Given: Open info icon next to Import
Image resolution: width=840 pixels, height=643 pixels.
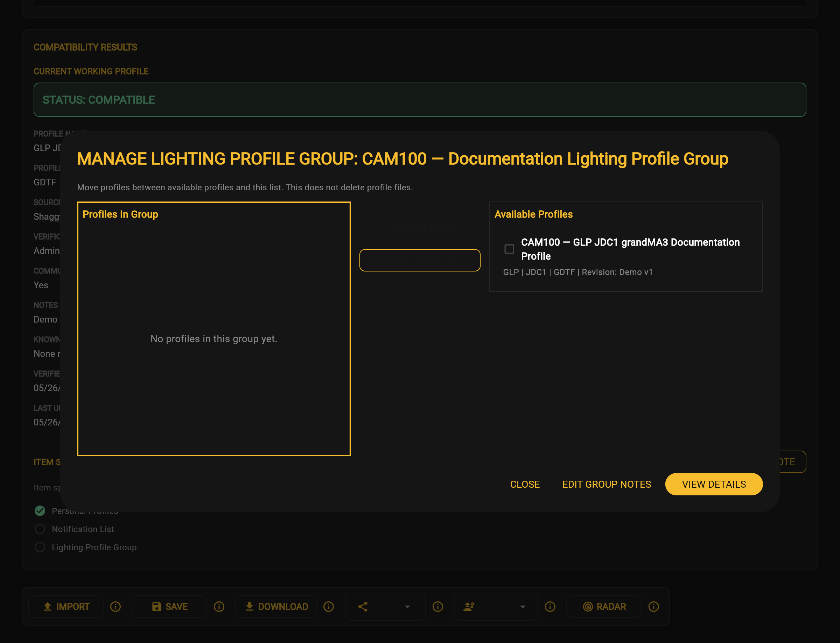Looking at the screenshot, I should (115, 607).
